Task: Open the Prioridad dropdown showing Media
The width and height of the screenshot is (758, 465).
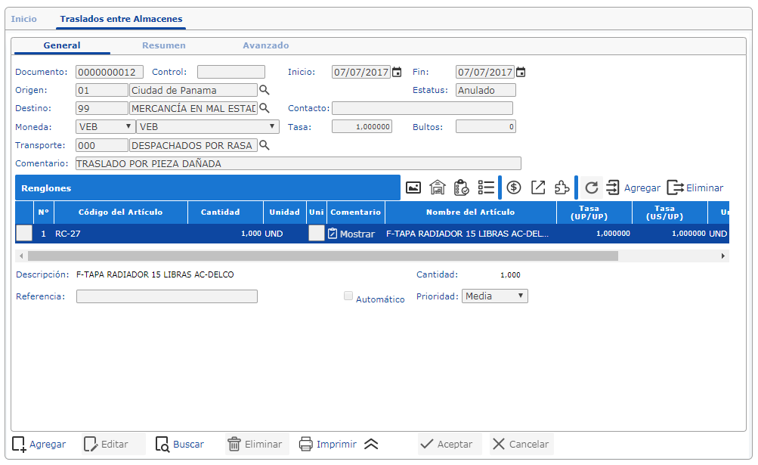Action: tap(495, 296)
